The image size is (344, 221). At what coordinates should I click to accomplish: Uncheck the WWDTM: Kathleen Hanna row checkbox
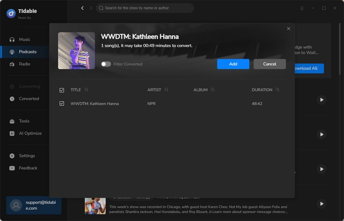[x=62, y=104]
